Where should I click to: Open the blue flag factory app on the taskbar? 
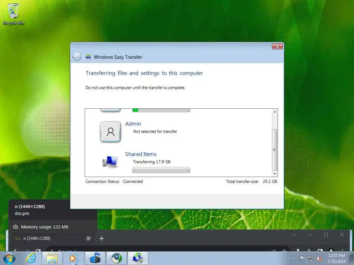[95, 258]
